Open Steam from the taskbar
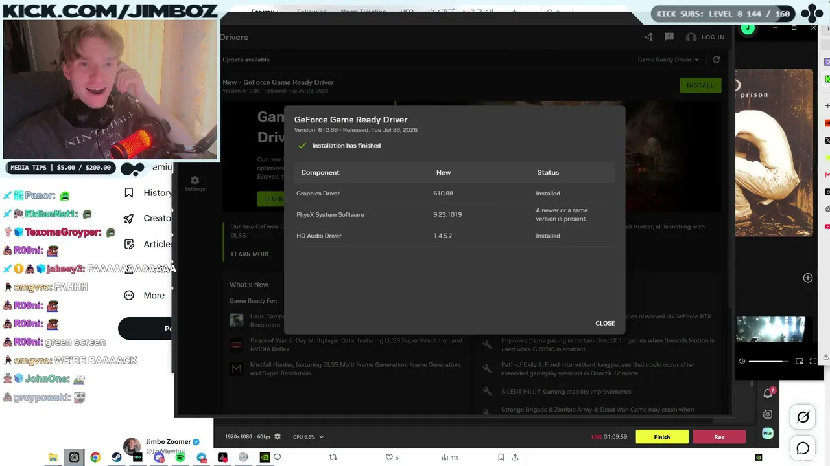Viewport: 830px width, 466px height. (x=117, y=458)
